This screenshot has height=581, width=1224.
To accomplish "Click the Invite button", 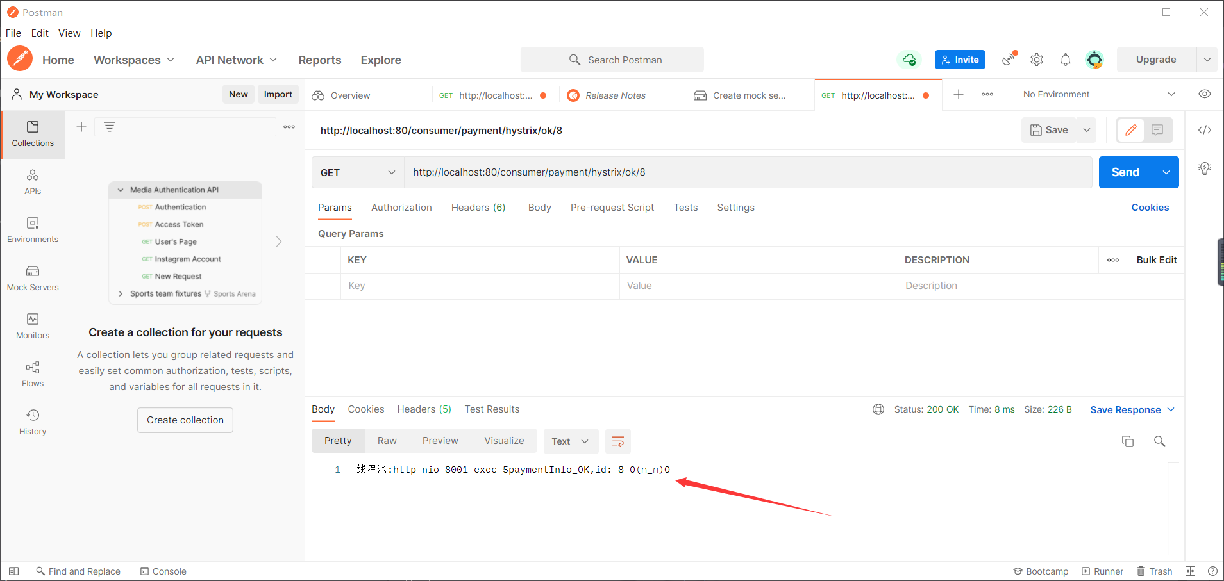I will click(960, 60).
